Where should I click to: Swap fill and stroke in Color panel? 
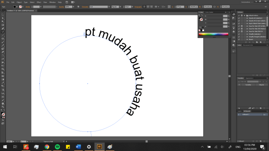pyautogui.click(x=202, y=15)
